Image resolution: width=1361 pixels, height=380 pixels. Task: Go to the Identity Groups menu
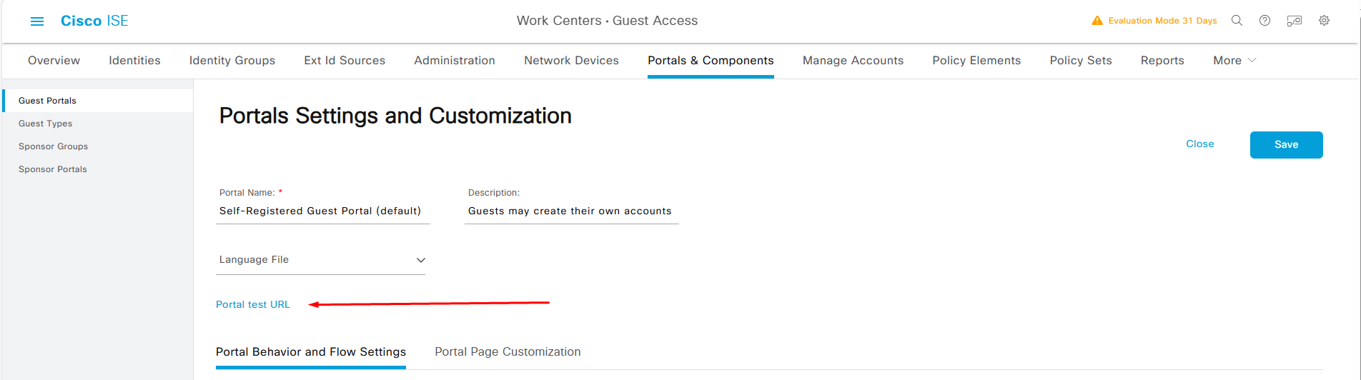click(x=232, y=61)
